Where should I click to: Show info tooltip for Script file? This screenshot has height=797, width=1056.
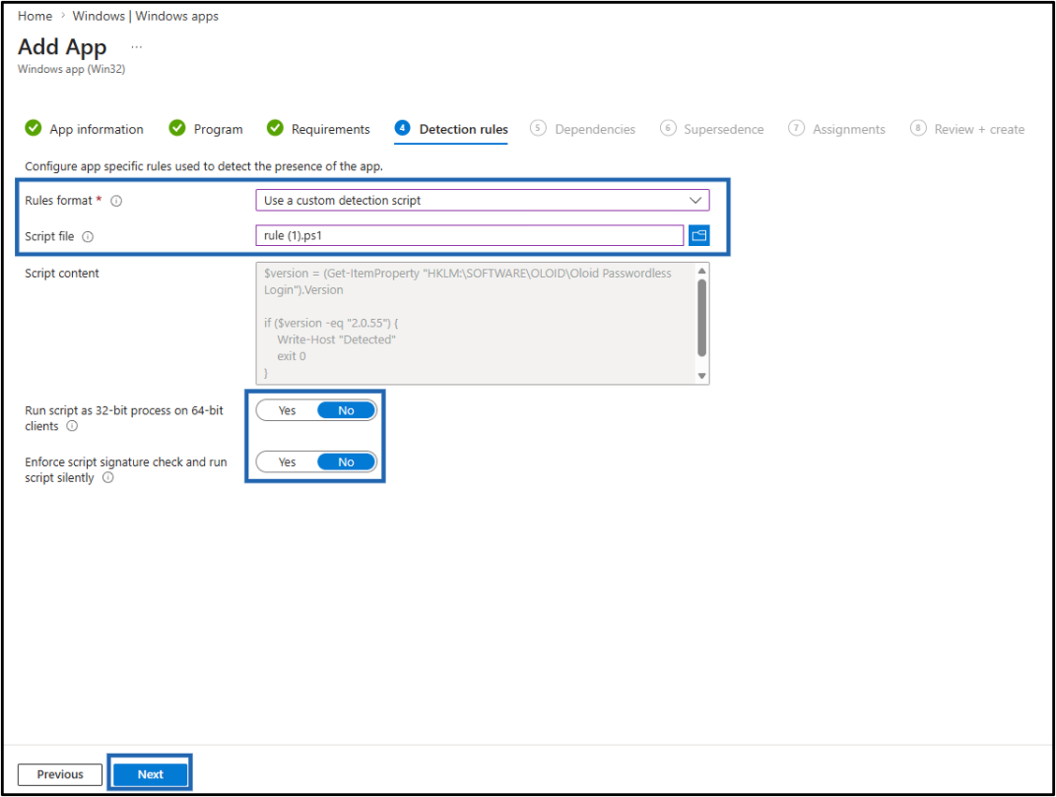point(88,237)
